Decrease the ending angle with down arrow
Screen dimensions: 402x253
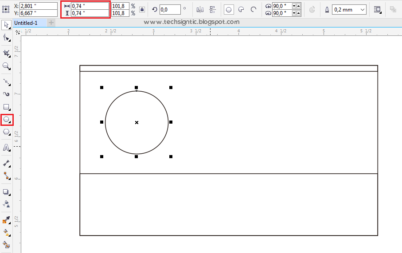click(x=294, y=13)
